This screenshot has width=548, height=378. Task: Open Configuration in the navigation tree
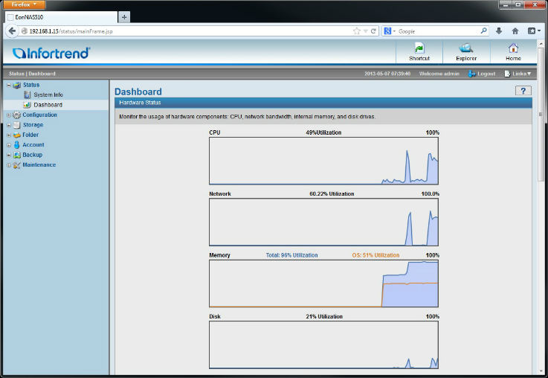click(x=40, y=115)
